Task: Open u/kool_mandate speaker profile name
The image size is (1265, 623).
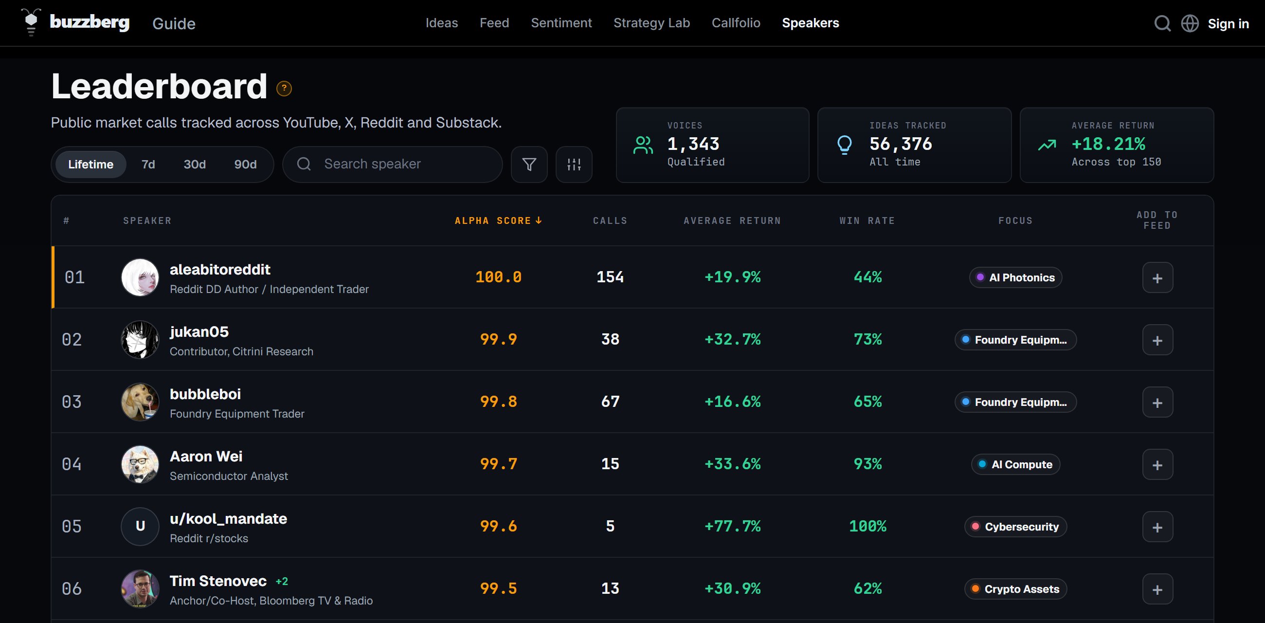Action: pos(228,519)
